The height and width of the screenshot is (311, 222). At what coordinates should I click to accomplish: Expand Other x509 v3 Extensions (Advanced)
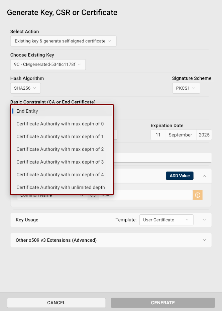pos(111,240)
